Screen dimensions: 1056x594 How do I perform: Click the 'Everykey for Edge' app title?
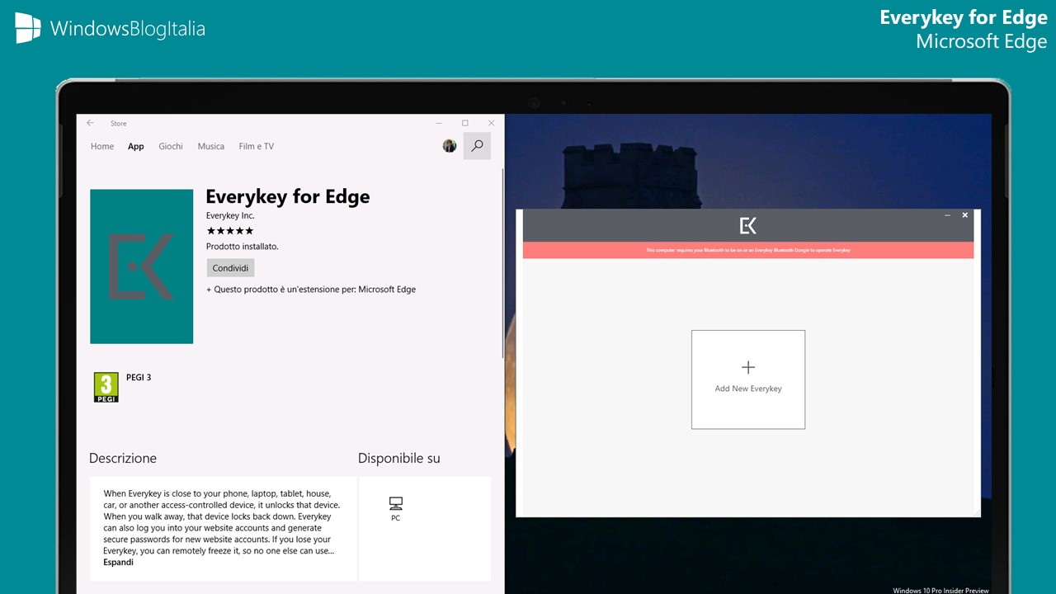(x=288, y=196)
